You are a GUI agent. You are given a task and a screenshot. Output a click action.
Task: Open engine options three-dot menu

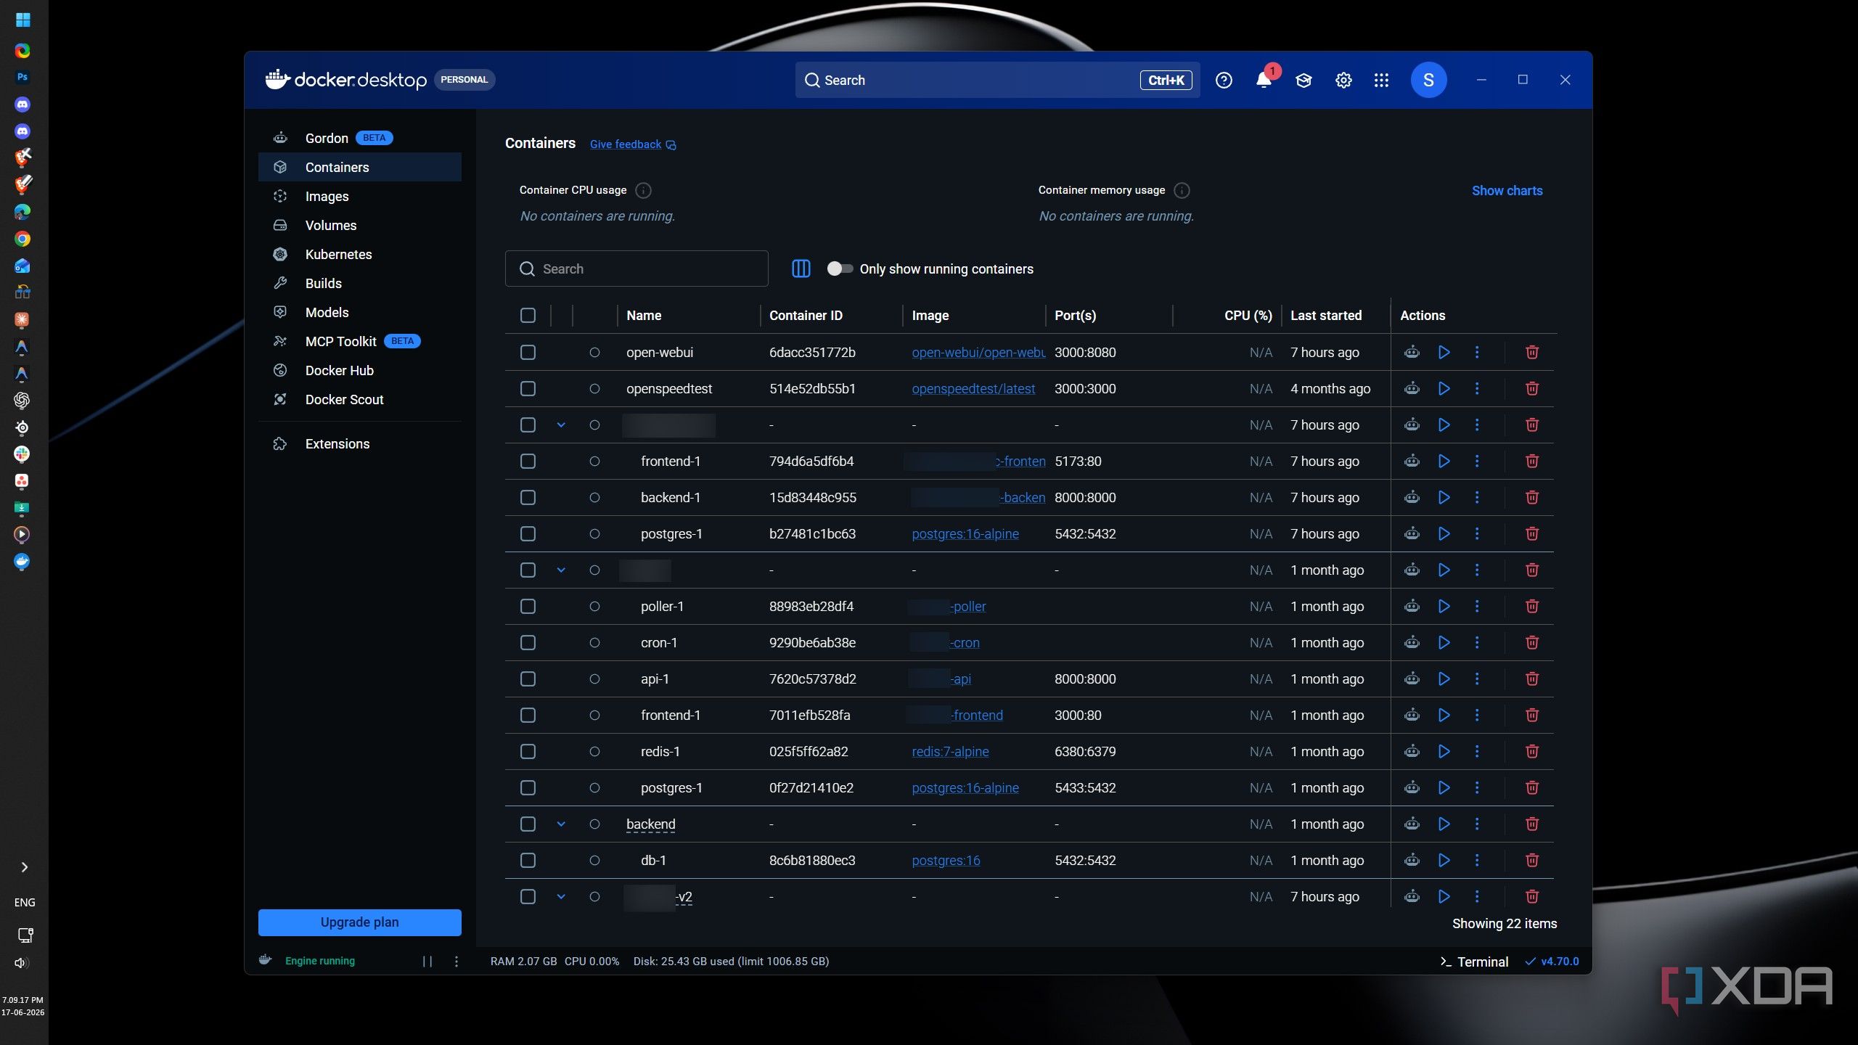pos(456,961)
